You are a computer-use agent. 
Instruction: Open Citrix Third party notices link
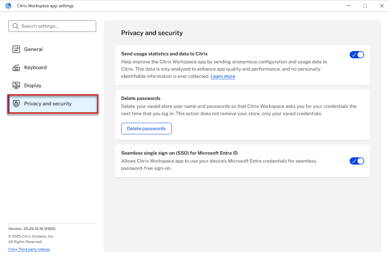29,249
